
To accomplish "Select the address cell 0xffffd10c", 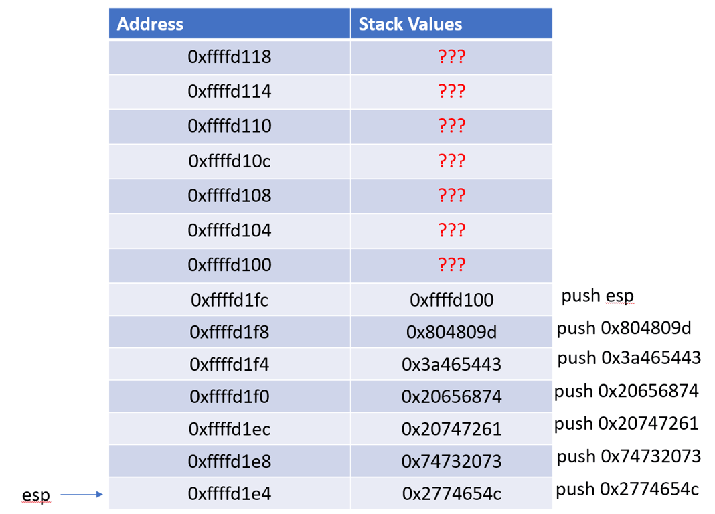I will [230, 161].
